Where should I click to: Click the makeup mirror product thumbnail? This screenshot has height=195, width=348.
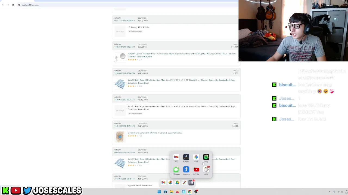click(x=120, y=57)
